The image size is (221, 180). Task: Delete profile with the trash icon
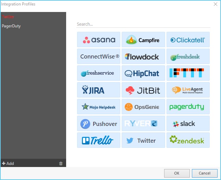(x=61, y=163)
